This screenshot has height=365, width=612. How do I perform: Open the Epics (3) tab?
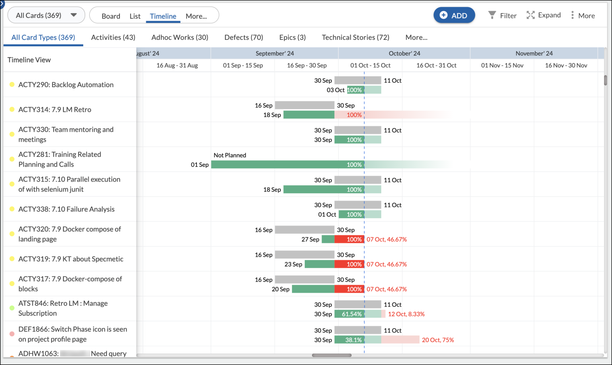pos(292,37)
